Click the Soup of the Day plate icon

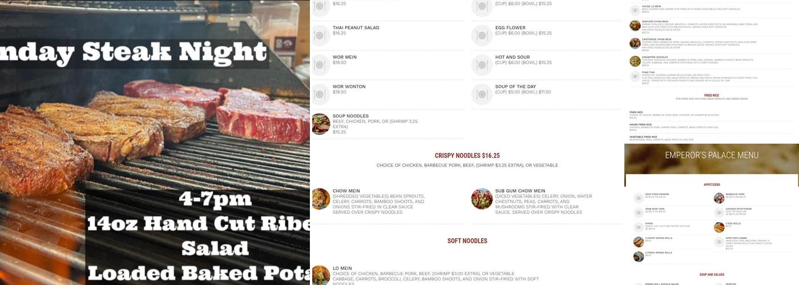click(482, 95)
